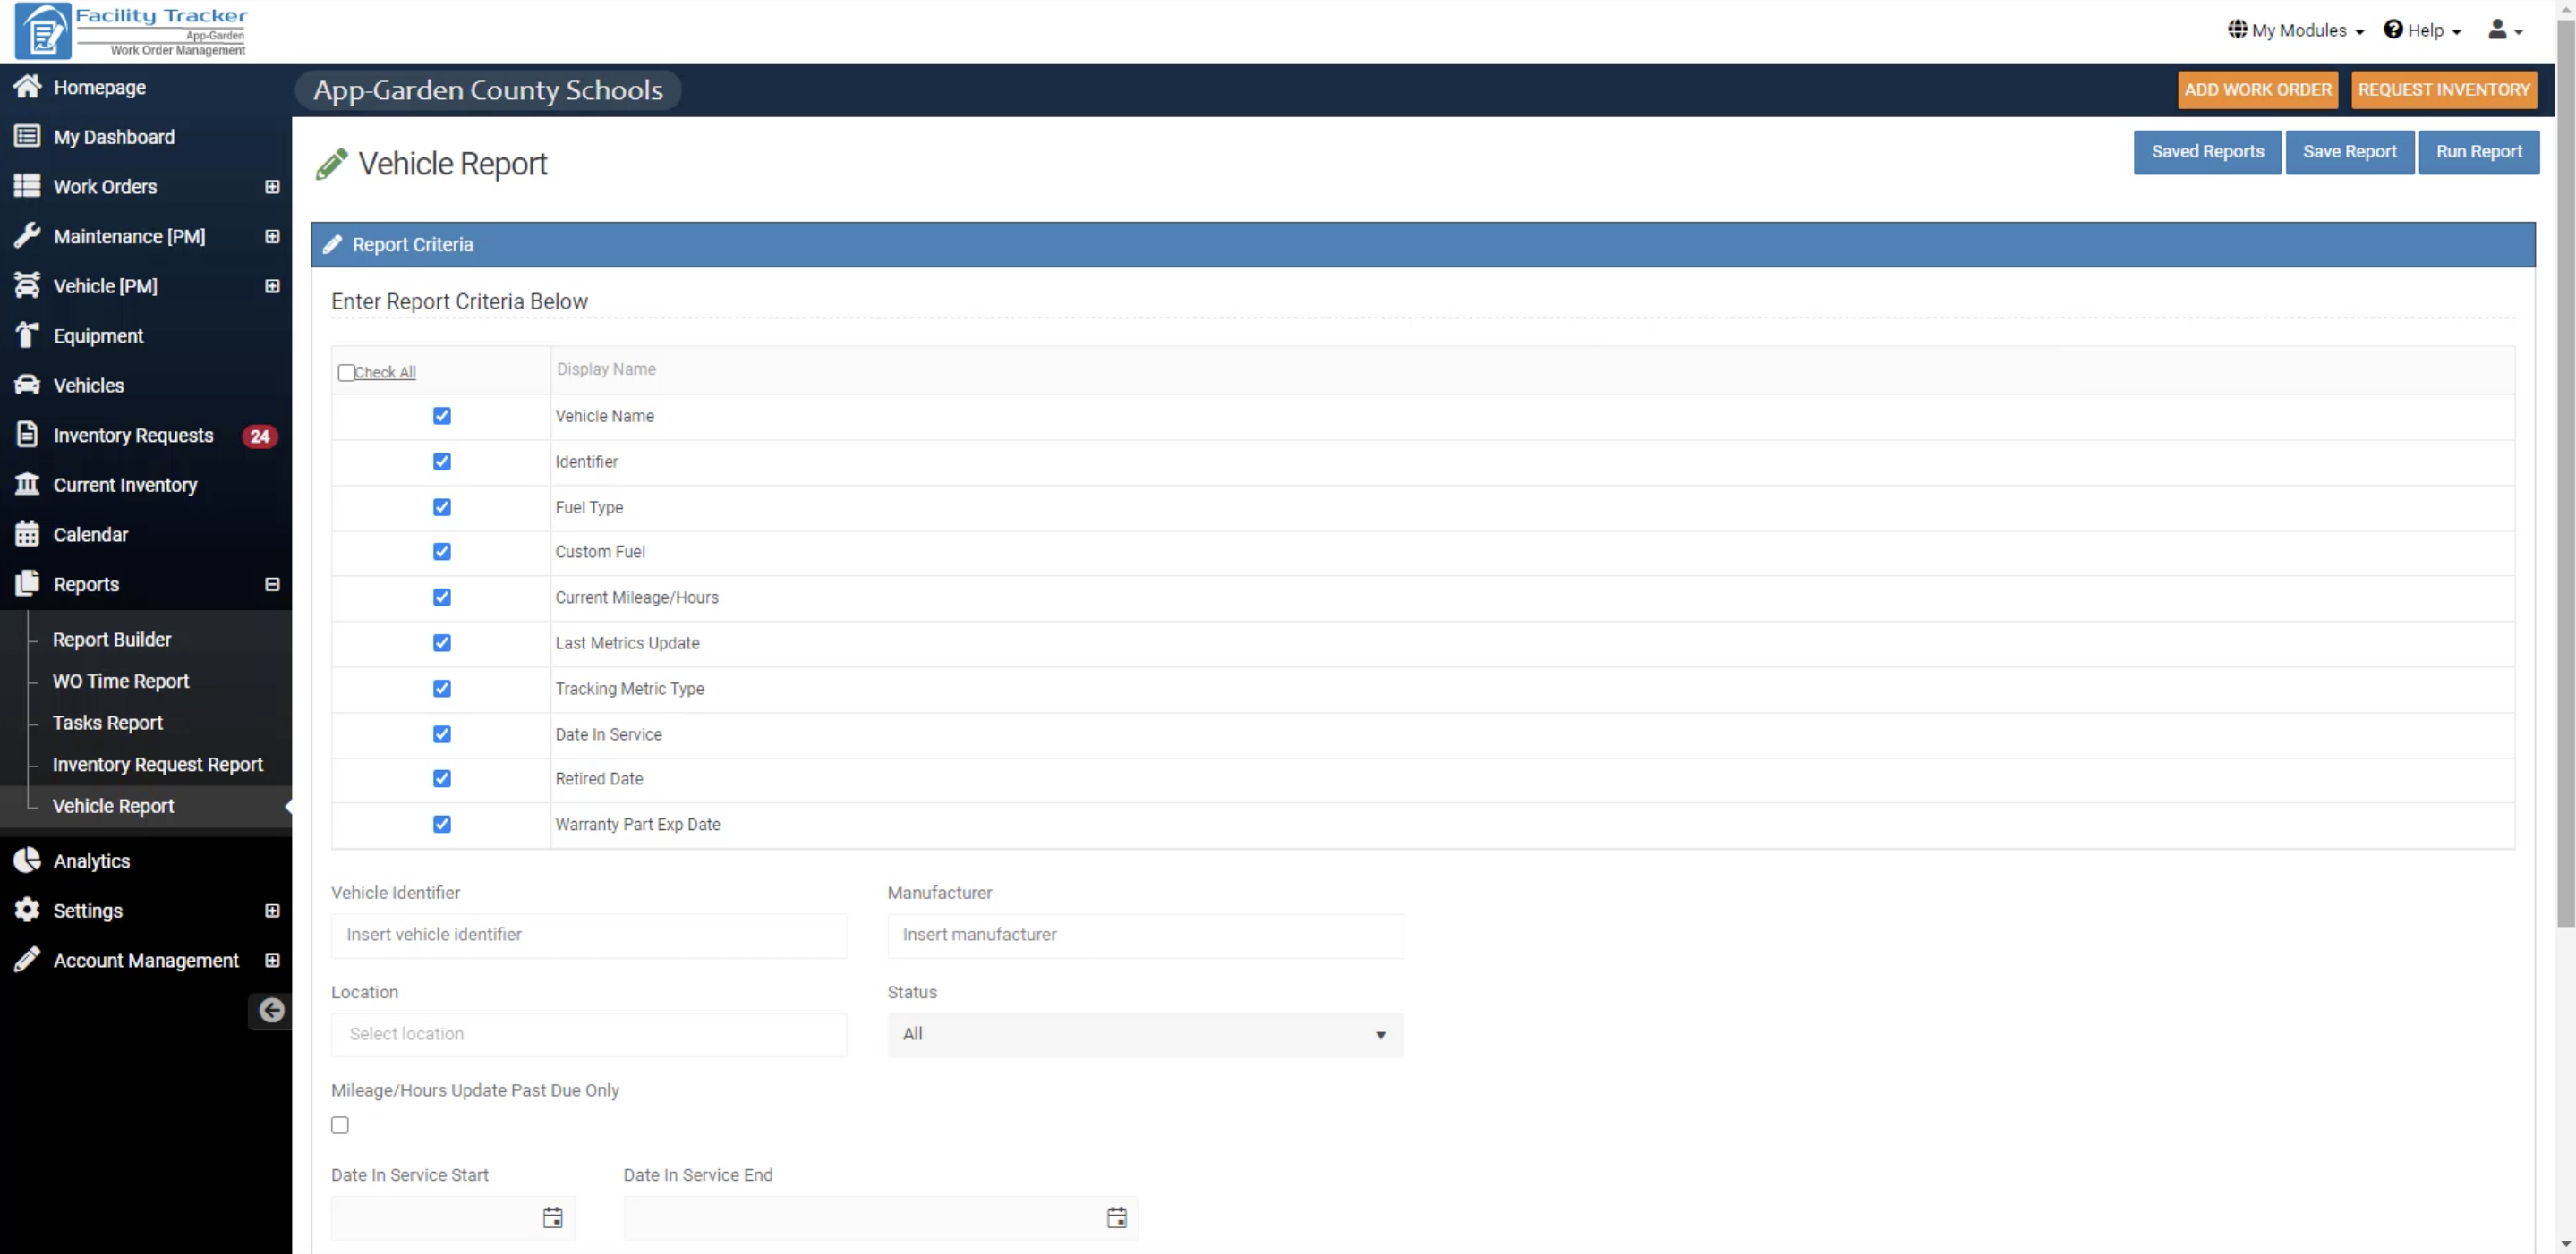Expand the Vehicle [PM] submenu
The height and width of the screenshot is (1254, 2576).
coord(272,285)
